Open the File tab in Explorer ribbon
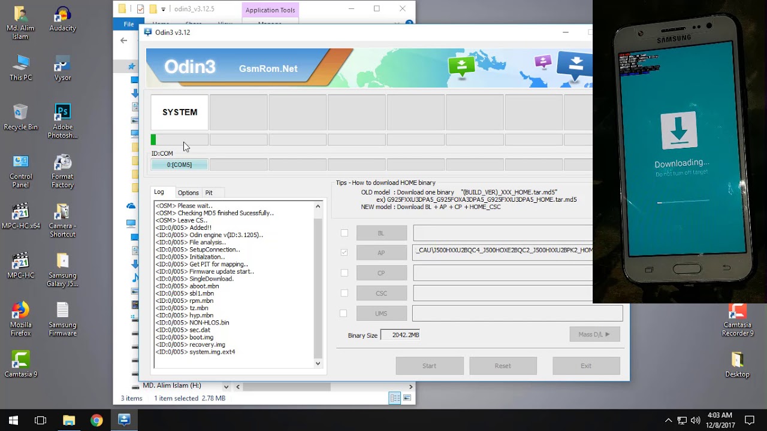 [129, 24]
